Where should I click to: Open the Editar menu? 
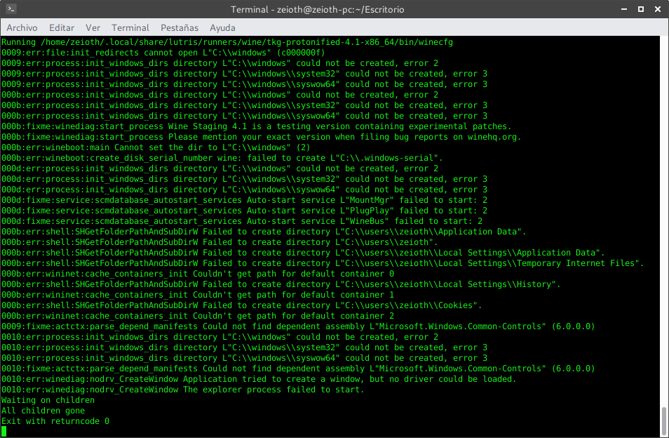61,27
